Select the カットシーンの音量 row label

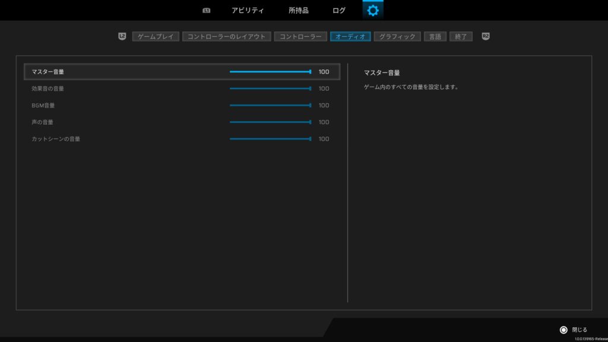point(56,139)
